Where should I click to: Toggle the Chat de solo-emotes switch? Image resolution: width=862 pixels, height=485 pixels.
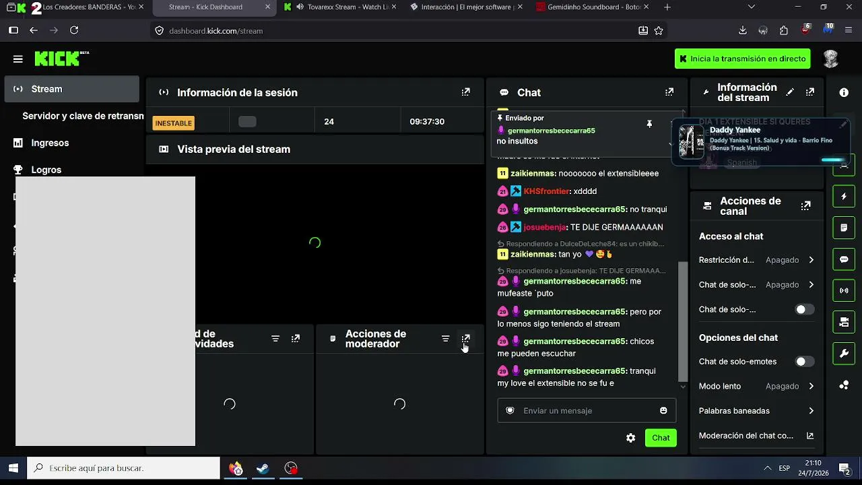point(803,362)
